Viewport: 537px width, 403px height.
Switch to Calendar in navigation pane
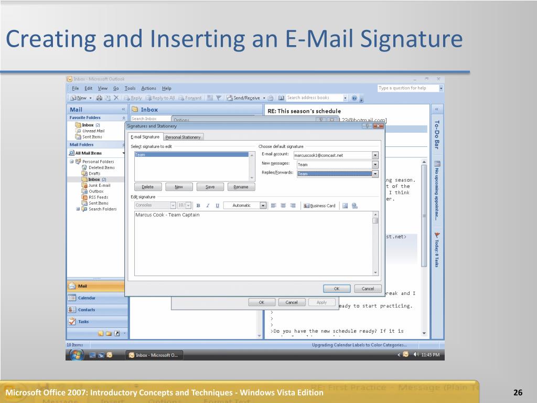point(96,298)
